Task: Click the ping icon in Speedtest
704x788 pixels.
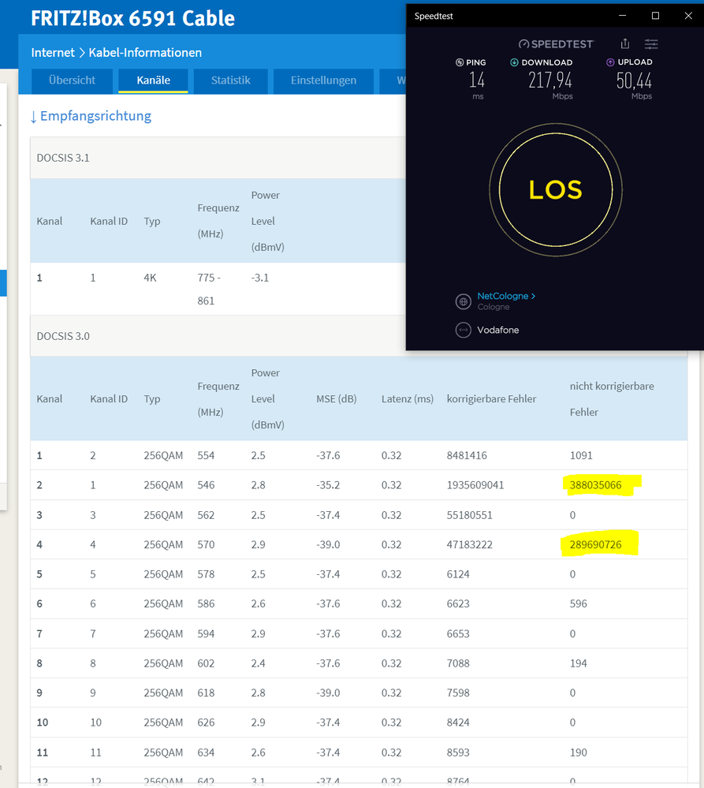Action: [x=460, y=62]
